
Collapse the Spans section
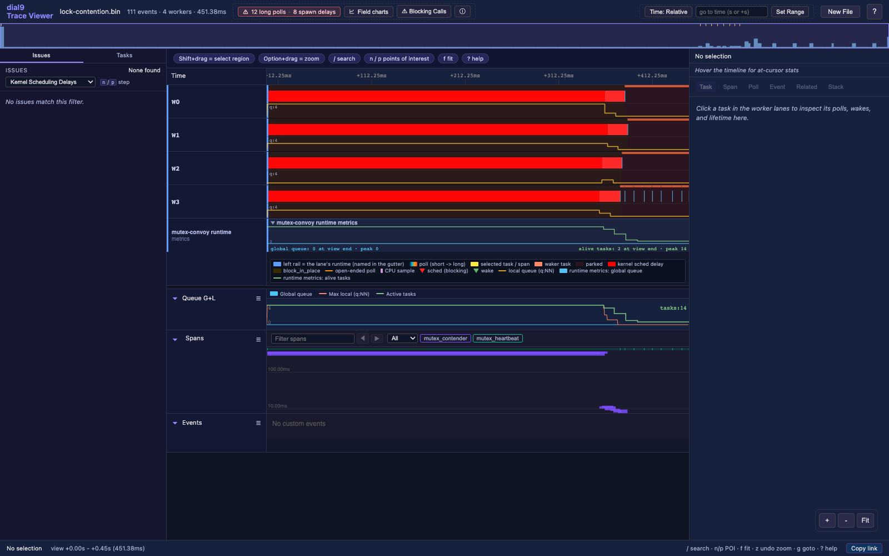pos(175,340)
